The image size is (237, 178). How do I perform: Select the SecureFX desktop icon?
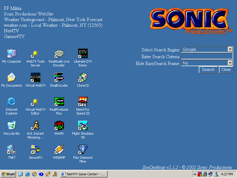[35, 150]
